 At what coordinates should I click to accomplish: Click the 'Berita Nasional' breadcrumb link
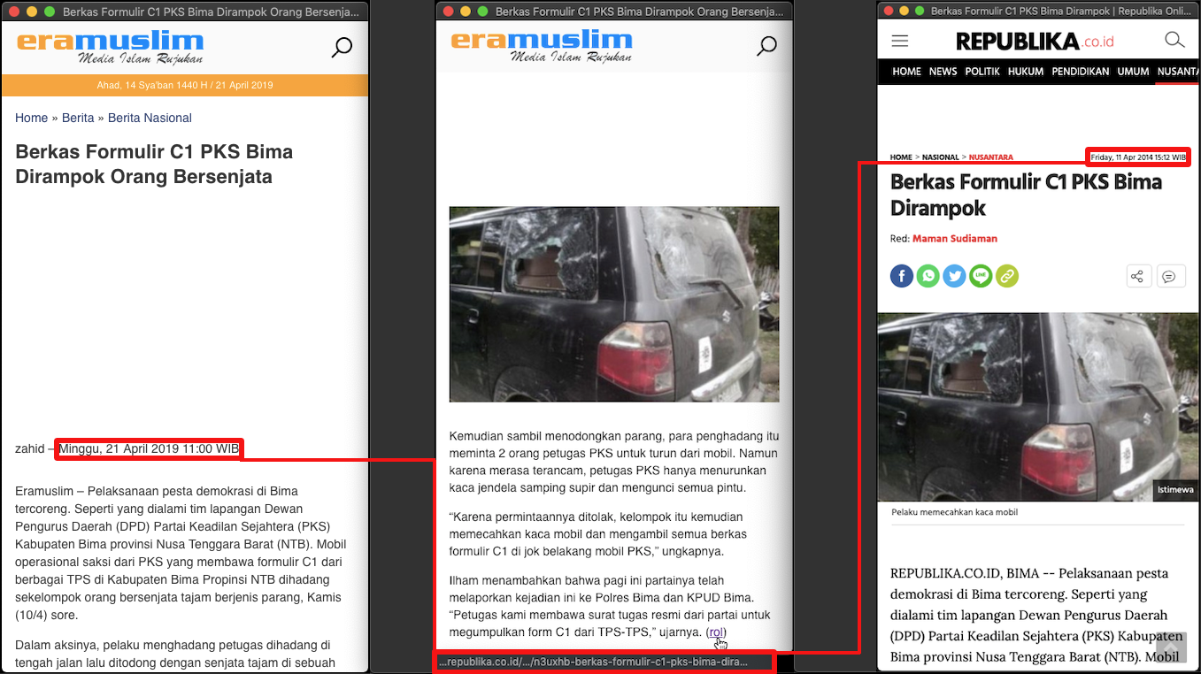pyautogui.click(x=150, y=118)
